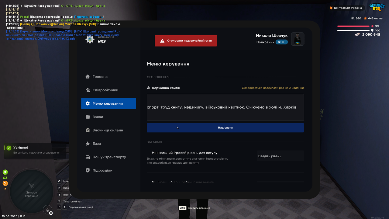This screenshot has height=219, width=389.
Task: Click the ID: 560 text
Action: coord(356,18)
